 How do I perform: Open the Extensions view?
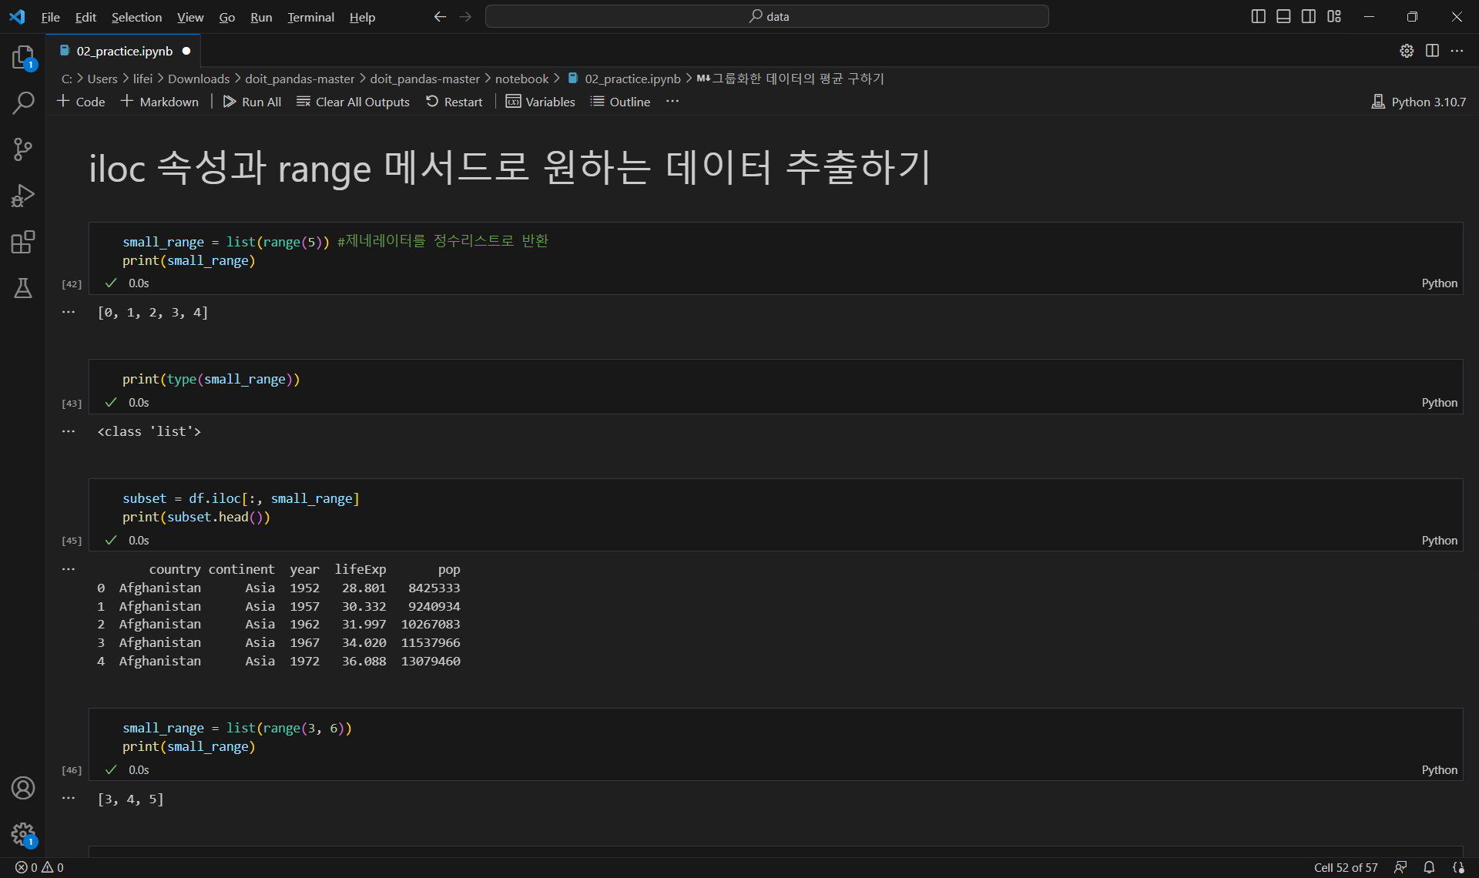(x=23, y=242)
